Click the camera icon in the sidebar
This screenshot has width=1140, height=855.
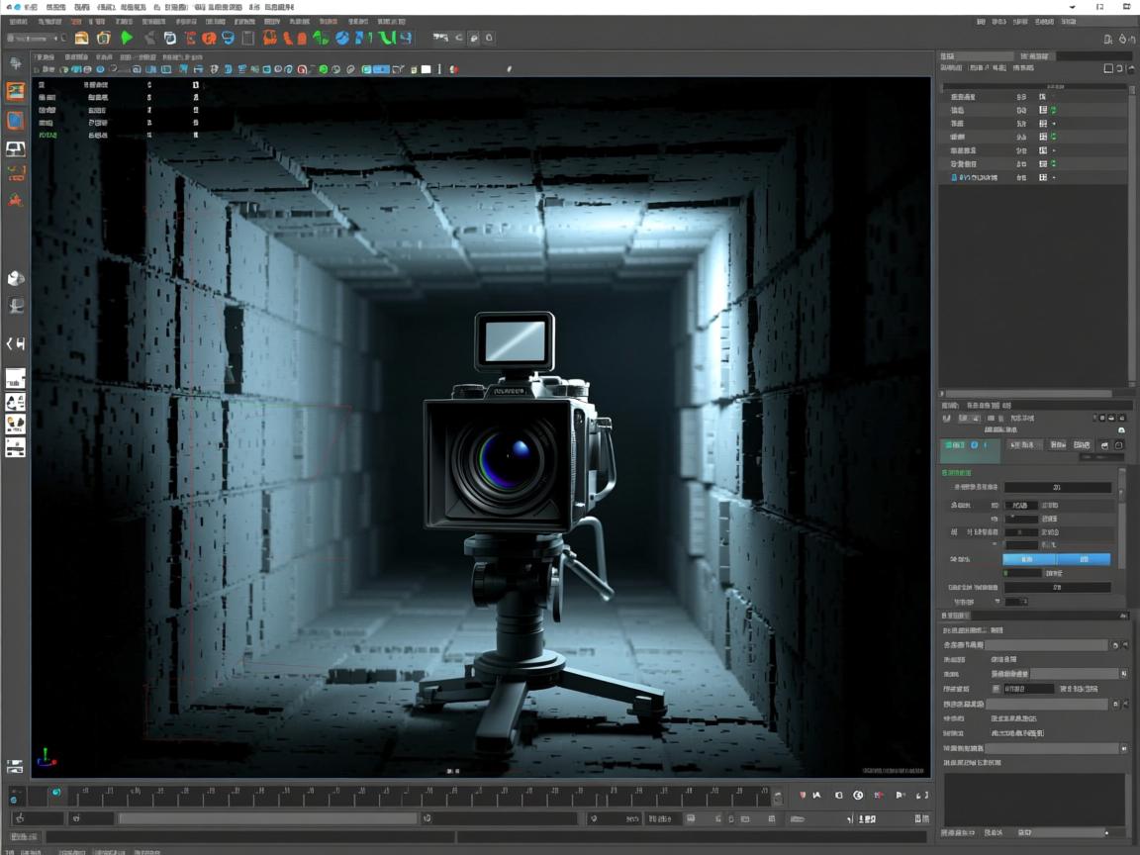pyautogui.click(x=16, y=148)
